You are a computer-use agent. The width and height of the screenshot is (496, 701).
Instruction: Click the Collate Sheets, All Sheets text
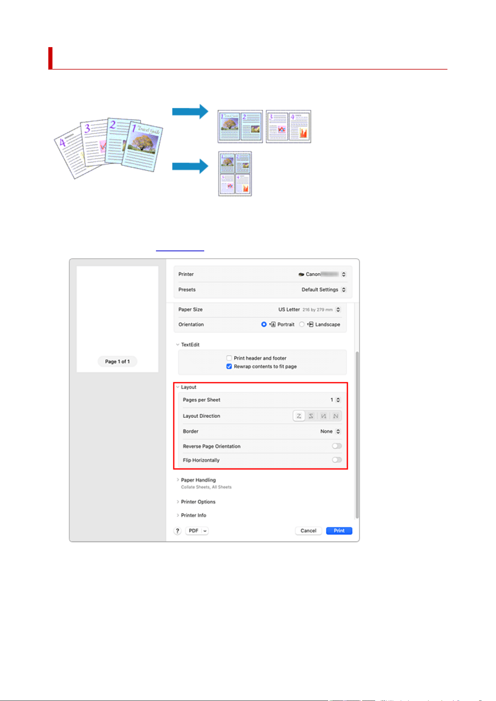(206, 487)
